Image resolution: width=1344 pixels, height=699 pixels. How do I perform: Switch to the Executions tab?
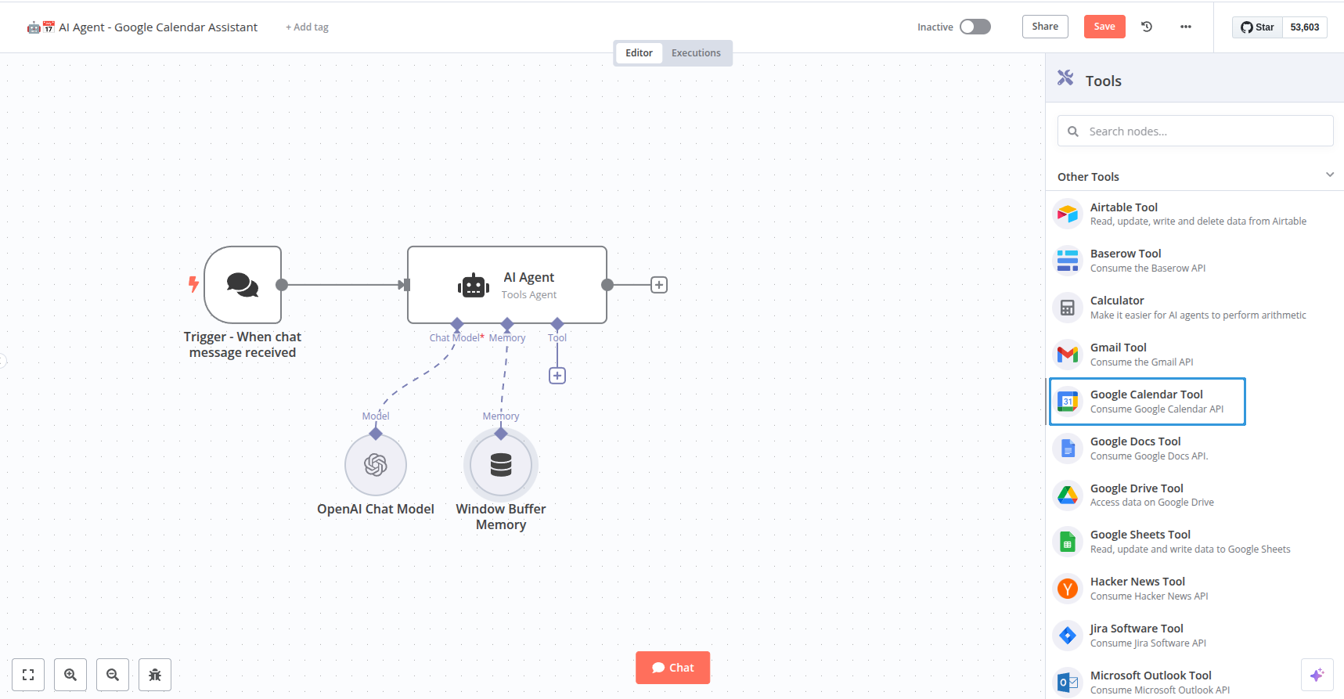click(696, 53)
